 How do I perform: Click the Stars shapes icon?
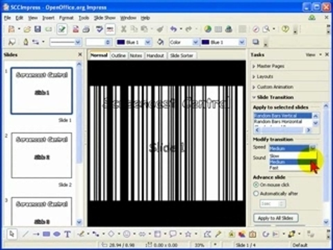pos(188,234)
